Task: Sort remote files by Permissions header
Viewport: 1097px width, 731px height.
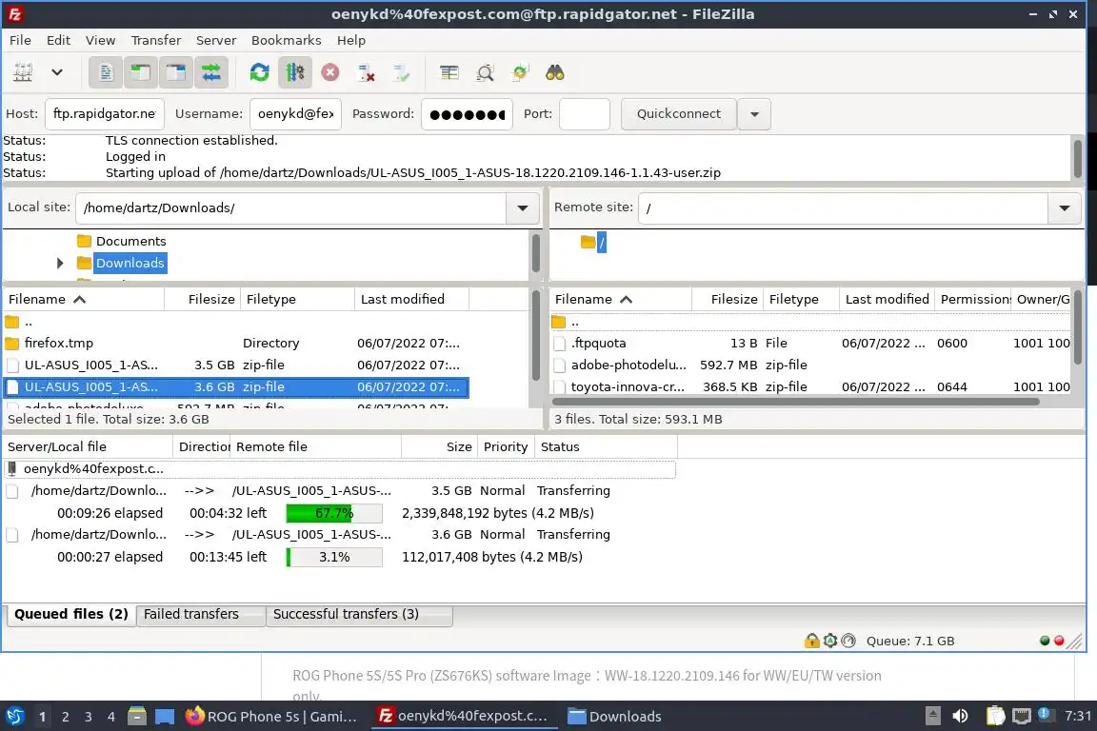Action: [x=974, y=300]
